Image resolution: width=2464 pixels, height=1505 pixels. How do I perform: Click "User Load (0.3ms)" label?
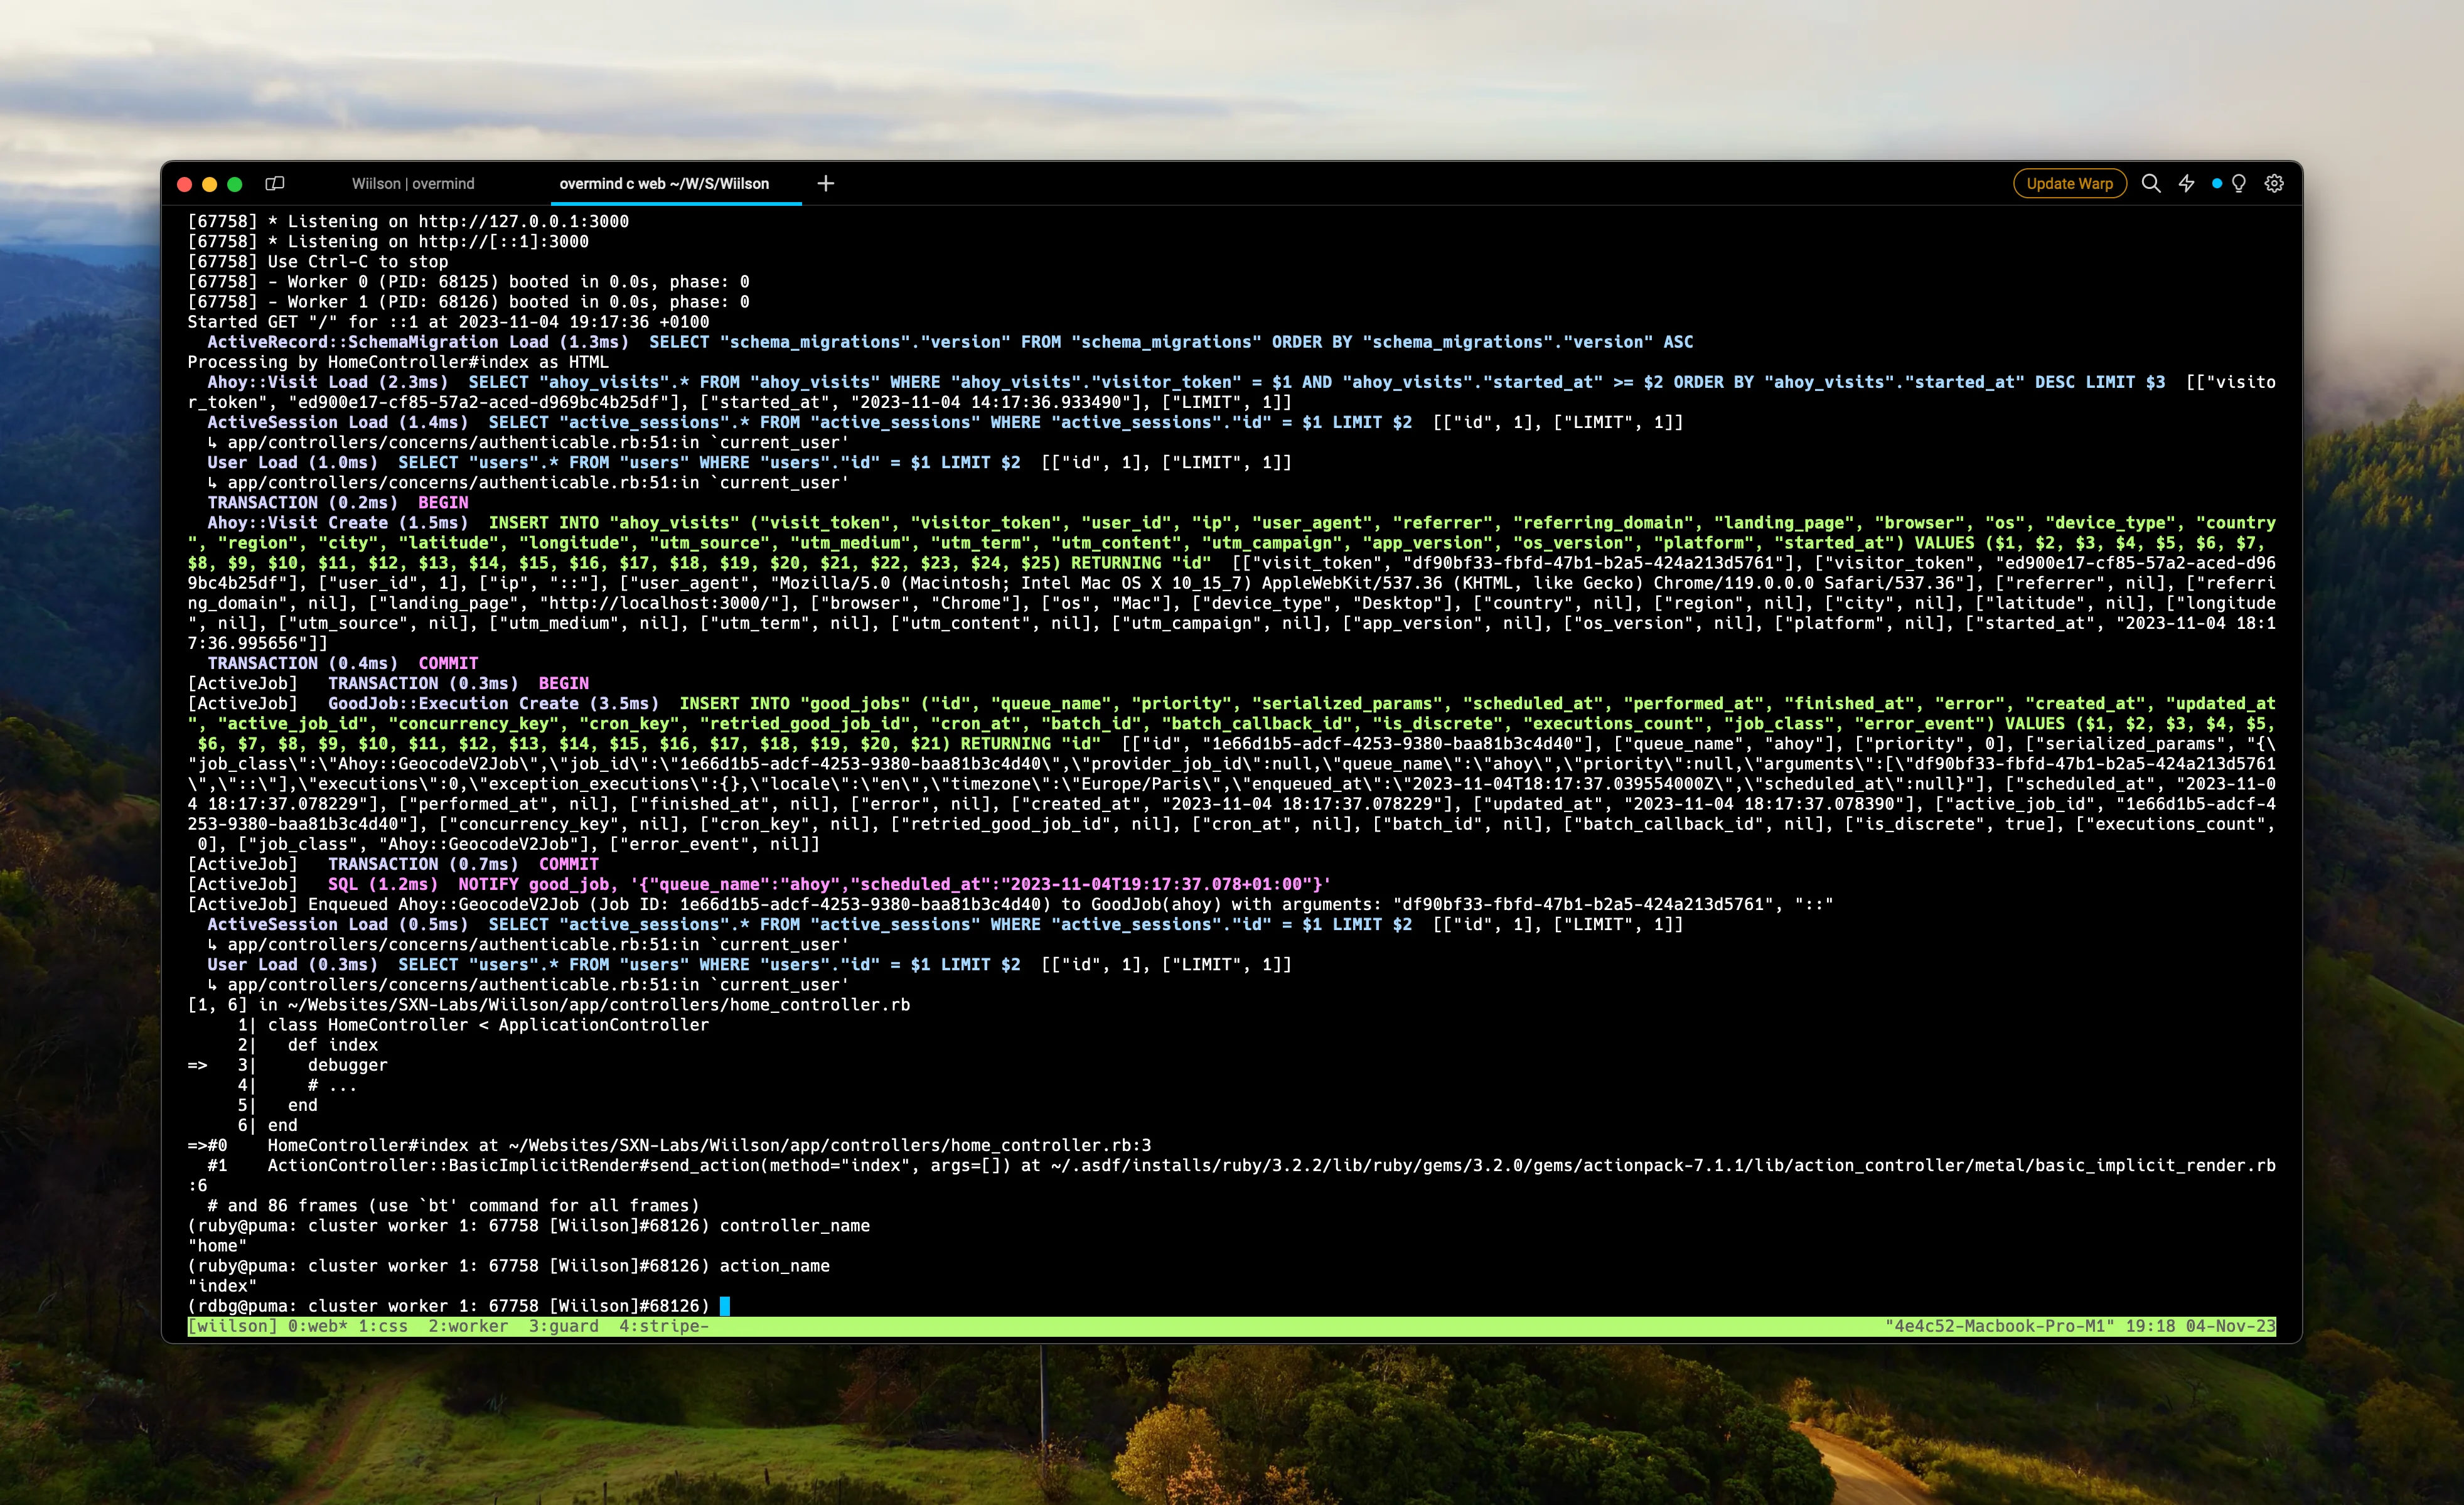click(293, 964)
